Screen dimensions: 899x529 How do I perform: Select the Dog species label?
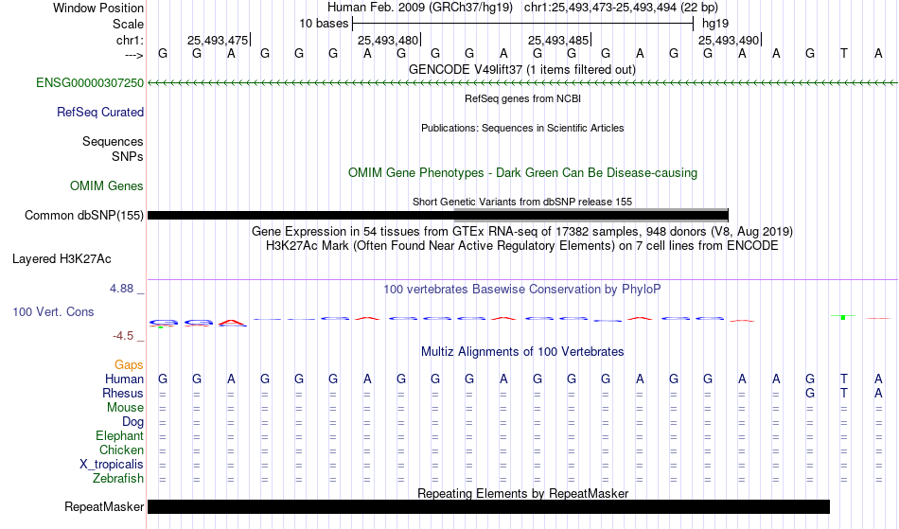133,422
